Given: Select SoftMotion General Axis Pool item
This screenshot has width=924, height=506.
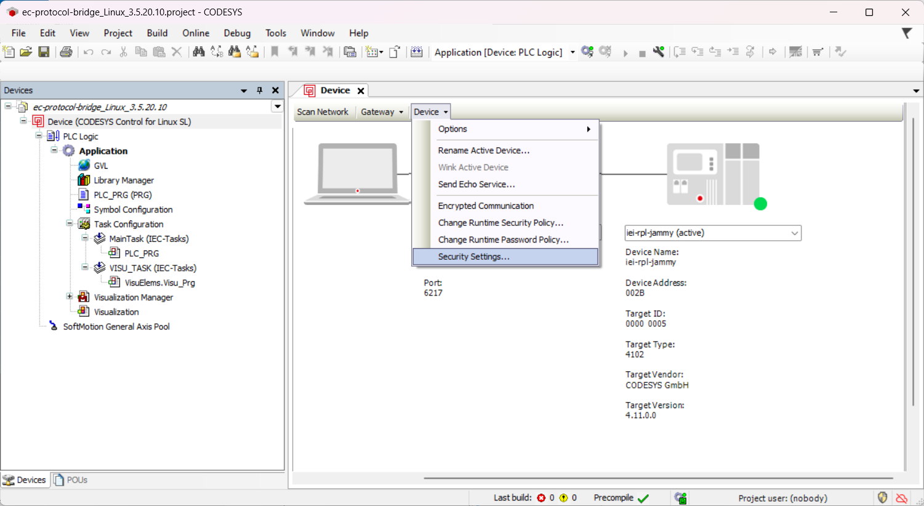Looking at the screenshot, I should coord(116,327).
